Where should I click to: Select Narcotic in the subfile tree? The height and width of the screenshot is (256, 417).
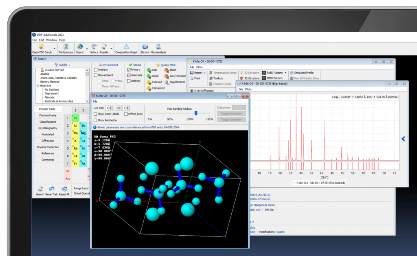coord(50,98)
